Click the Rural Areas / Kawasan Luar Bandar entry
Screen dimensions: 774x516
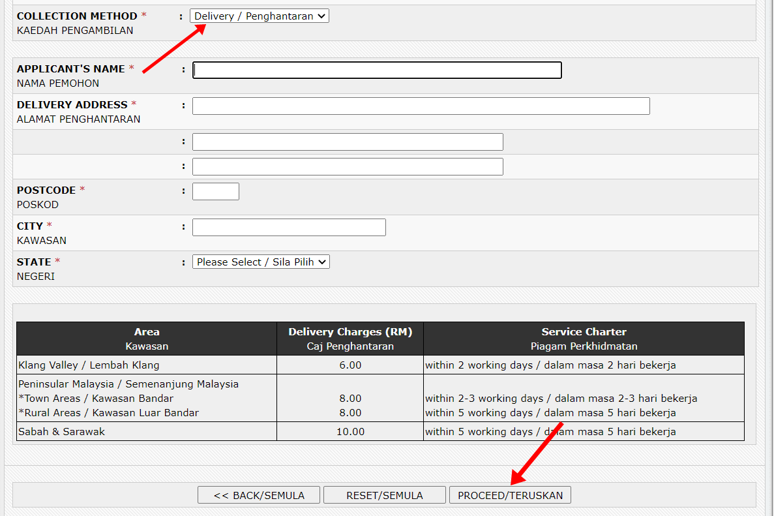[111, 413]
